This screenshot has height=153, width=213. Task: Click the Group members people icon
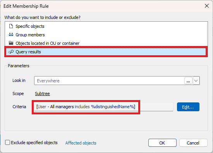(x=11, y=35)
